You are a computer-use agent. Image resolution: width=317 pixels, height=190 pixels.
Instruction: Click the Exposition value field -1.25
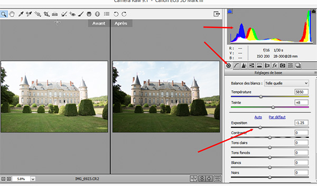[302, 123]
